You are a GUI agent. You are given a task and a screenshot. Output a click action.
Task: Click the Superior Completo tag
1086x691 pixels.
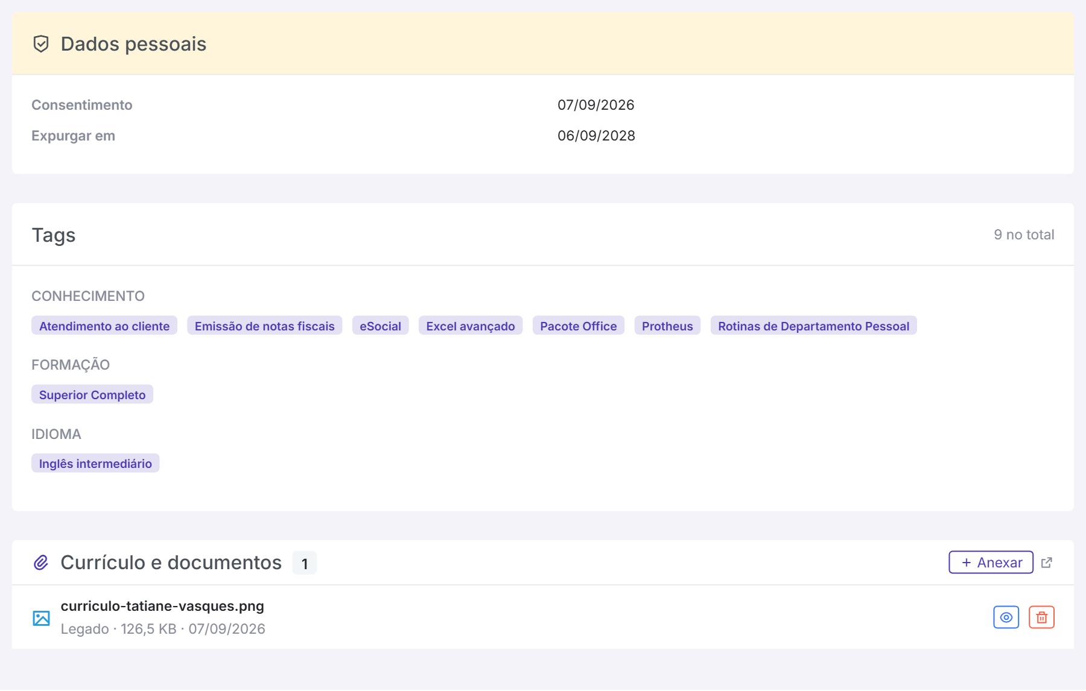click(92, 394)
